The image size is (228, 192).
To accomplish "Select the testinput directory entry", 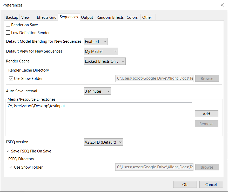I will point(36,106).
